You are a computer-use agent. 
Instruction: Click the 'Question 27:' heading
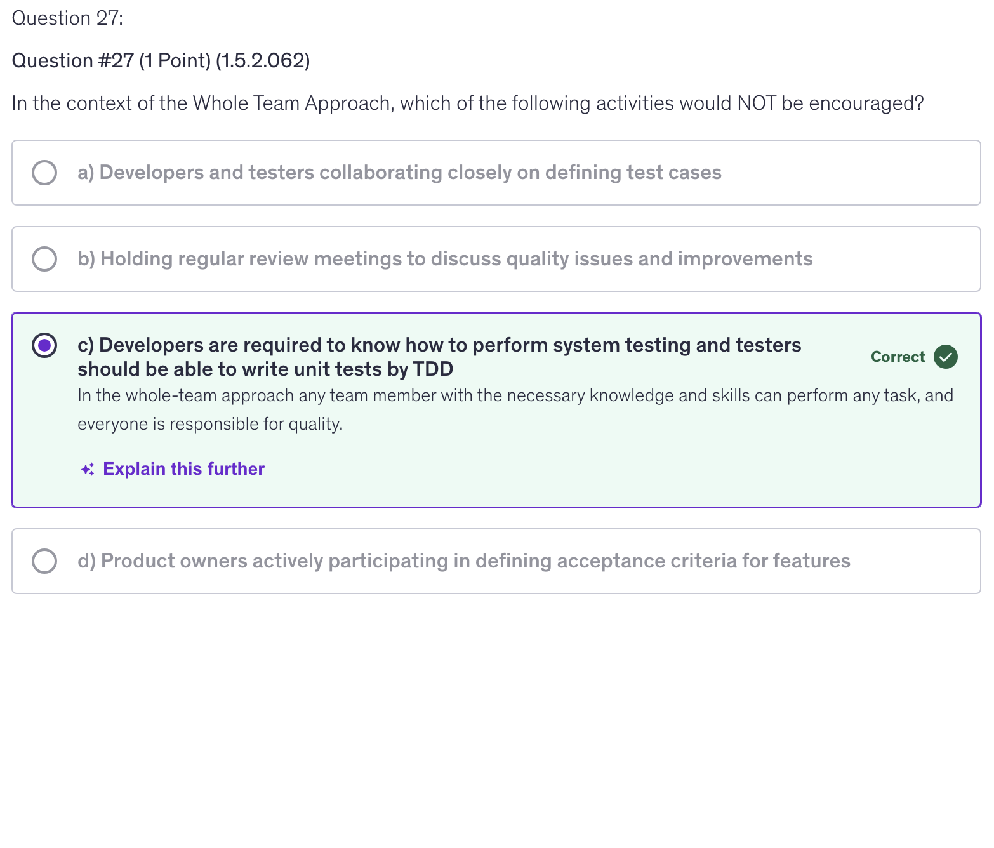(67, 18)
